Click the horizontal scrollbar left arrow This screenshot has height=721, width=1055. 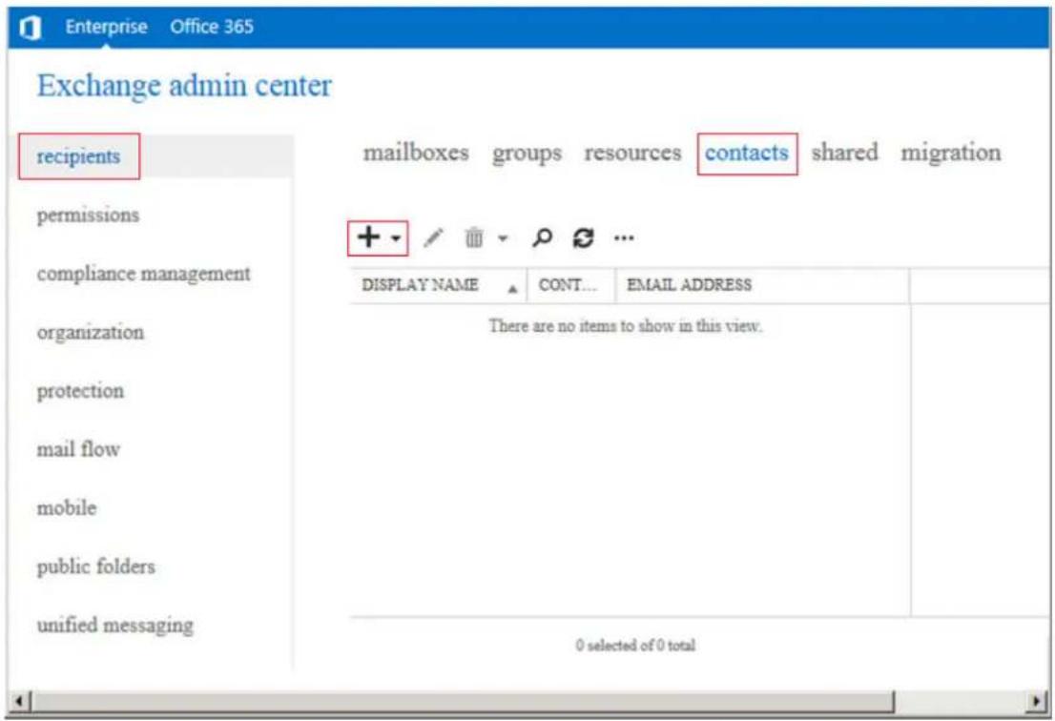[18, 702]
